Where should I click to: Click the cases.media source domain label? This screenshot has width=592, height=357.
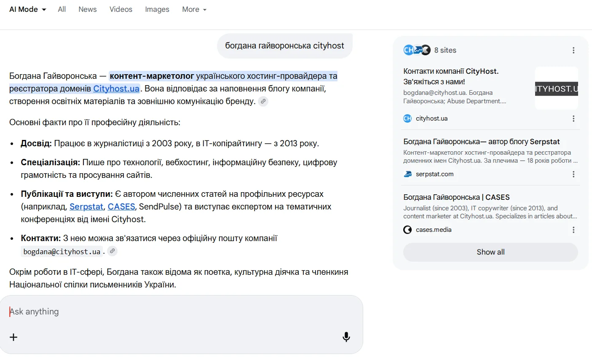click(434, 230)
